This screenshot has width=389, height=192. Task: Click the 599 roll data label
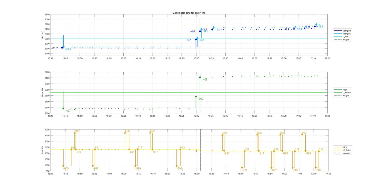(x=225, y=133)
